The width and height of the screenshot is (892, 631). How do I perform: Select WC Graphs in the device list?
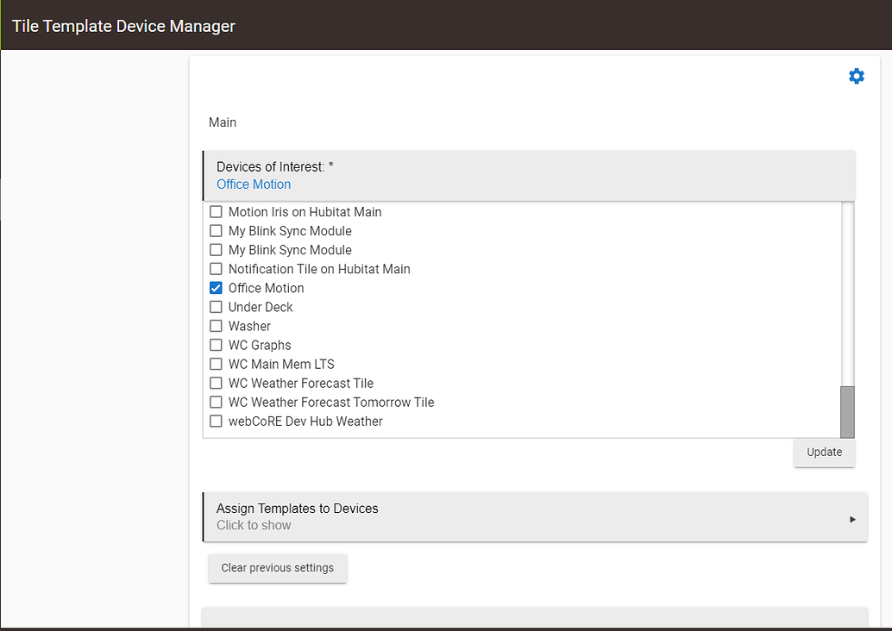[215, 344]
